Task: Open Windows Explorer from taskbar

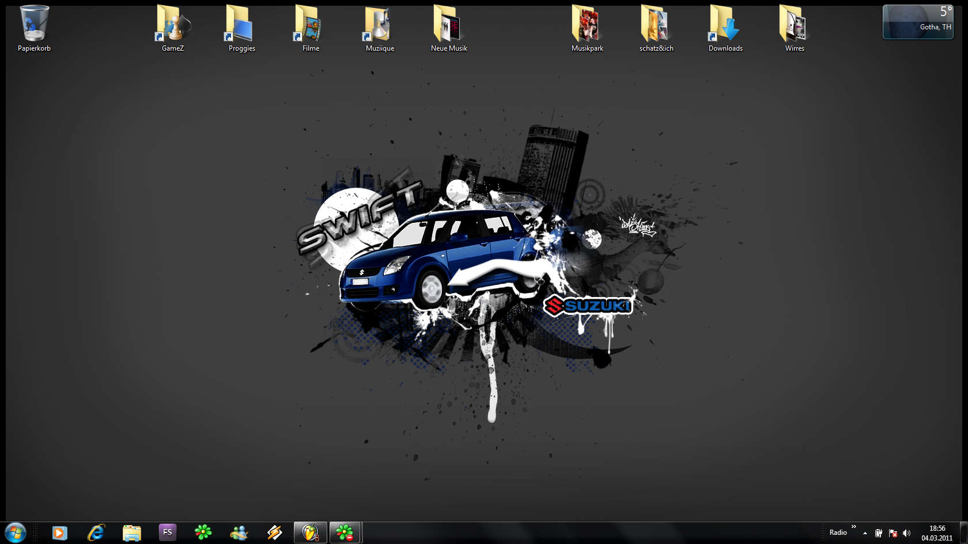Action: click(131, 533)
